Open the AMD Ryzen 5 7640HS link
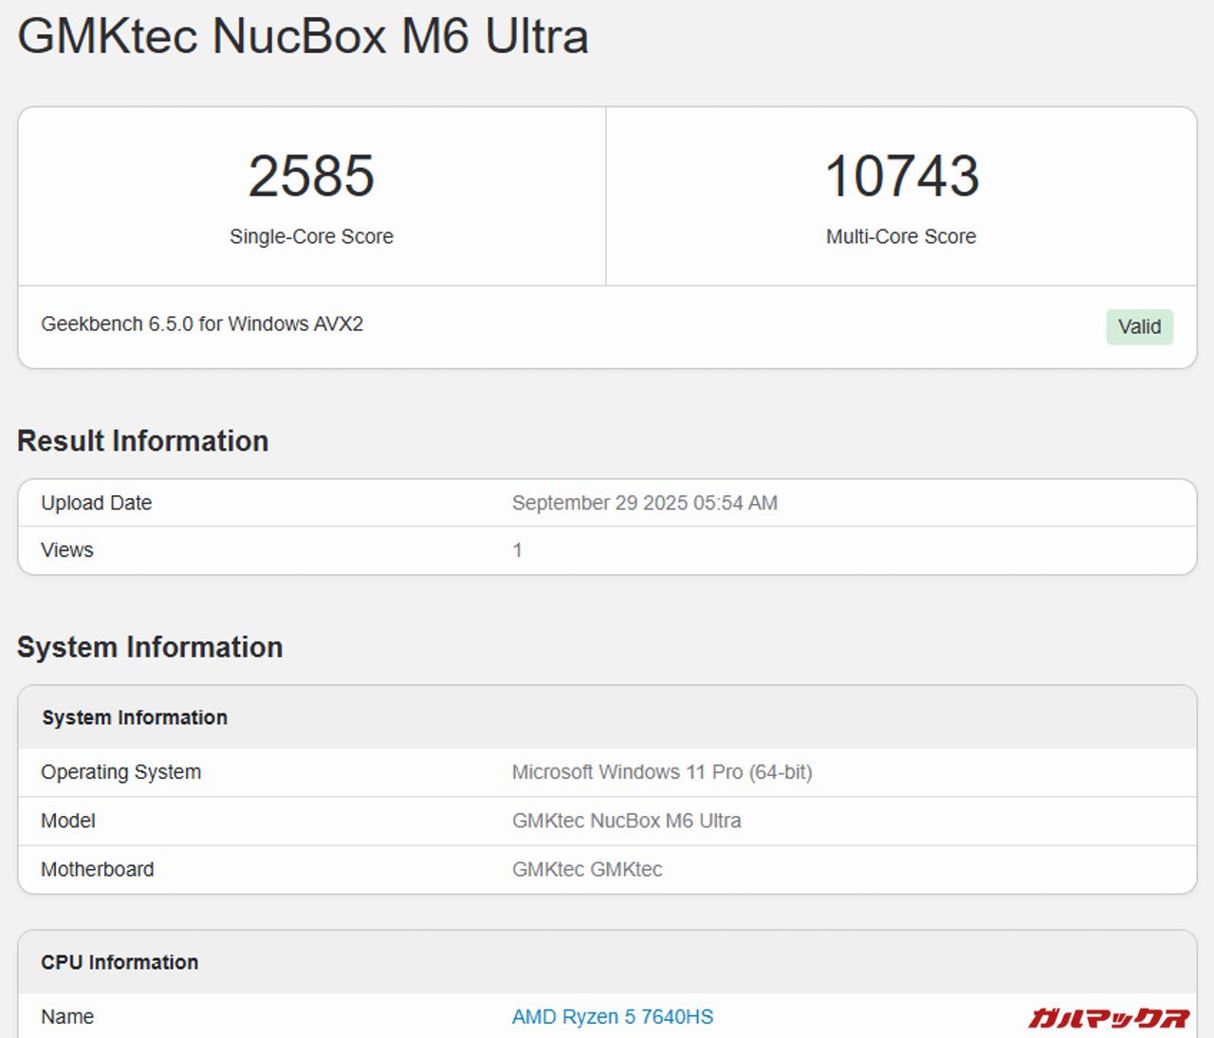Screen dimensions: 1214x1038 612,1016
